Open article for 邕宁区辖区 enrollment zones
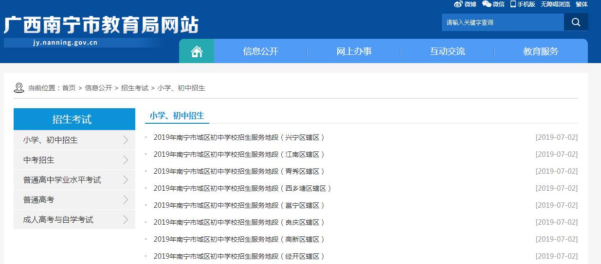This screenshot has height=264, width=601. (239, 205)
